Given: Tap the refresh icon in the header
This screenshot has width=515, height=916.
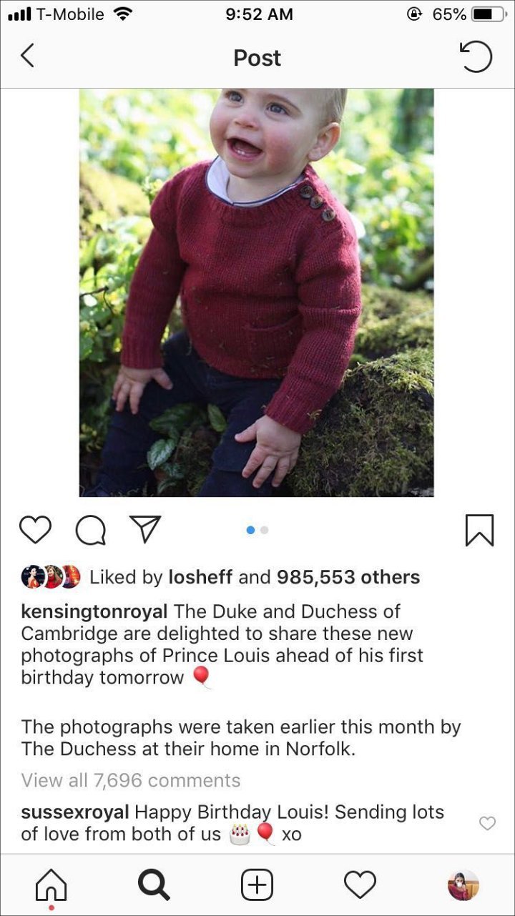Looking at the screenshot, I should coord(476,56).
